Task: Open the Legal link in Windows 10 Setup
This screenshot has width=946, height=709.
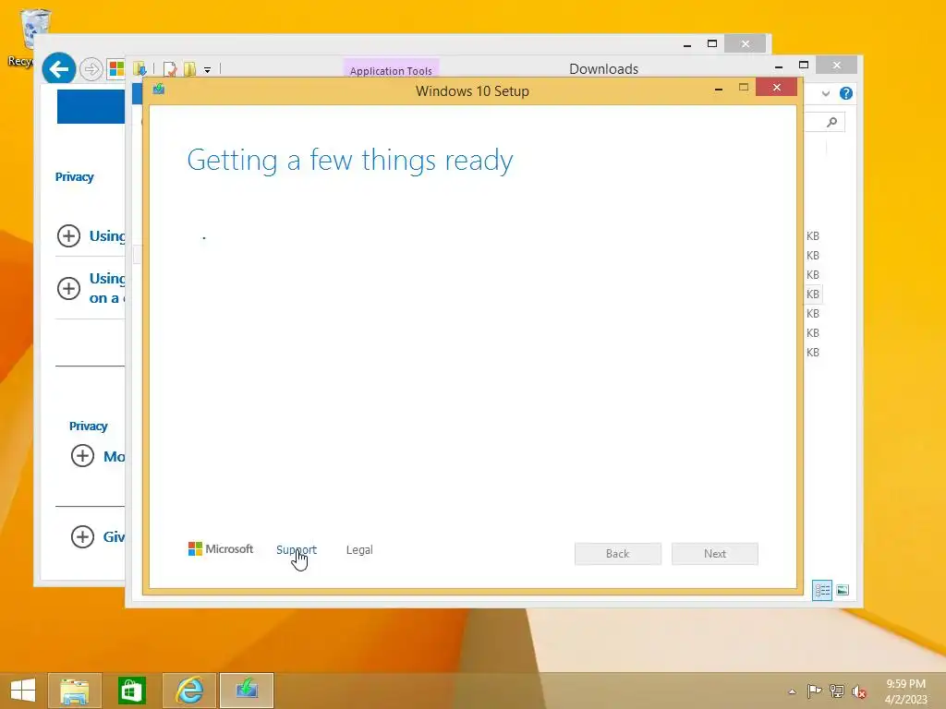Action: (x=359, y=550)
